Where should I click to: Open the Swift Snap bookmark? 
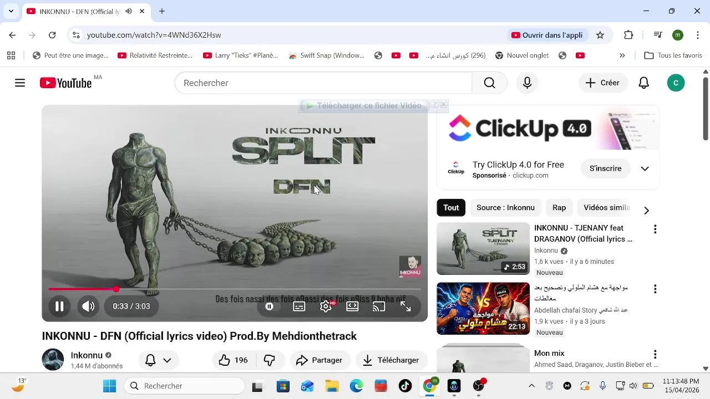click(x=327, y=55)
